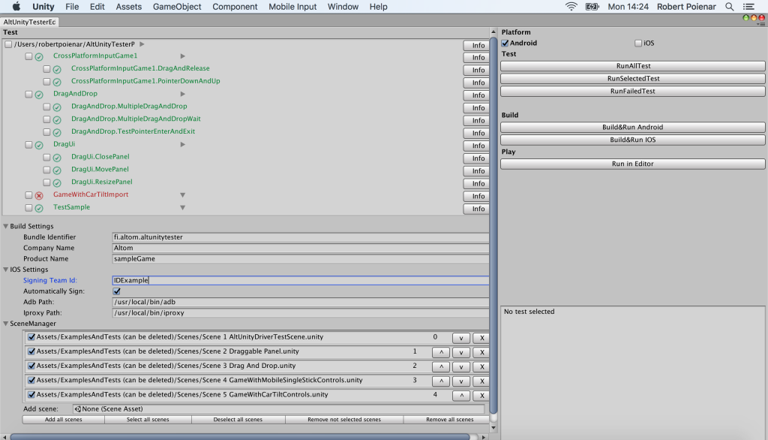The height and width of the screenshot is (440, 768).
Task: Start Build&Run Android
Action: [x=633, y=127]
